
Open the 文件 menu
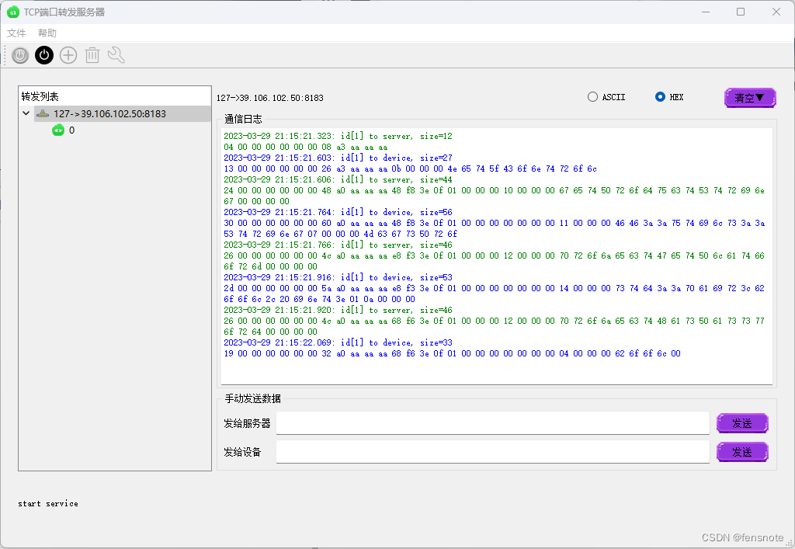[16, 33]
